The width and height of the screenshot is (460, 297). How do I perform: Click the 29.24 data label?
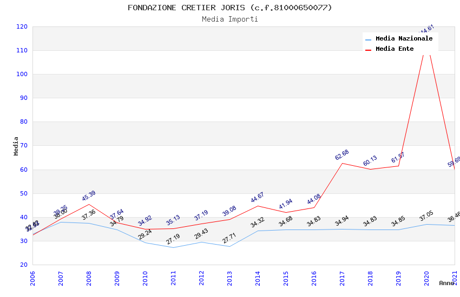[145, 234]
